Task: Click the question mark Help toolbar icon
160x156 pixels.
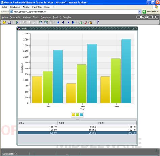Action: point(98,22)
